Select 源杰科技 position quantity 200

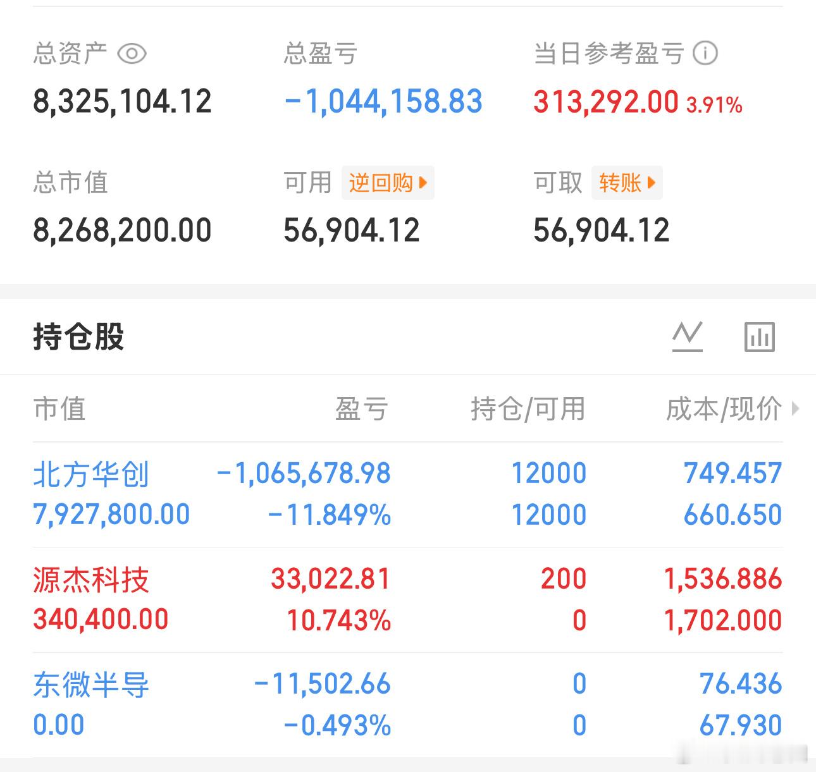click(x=564, y=579)
